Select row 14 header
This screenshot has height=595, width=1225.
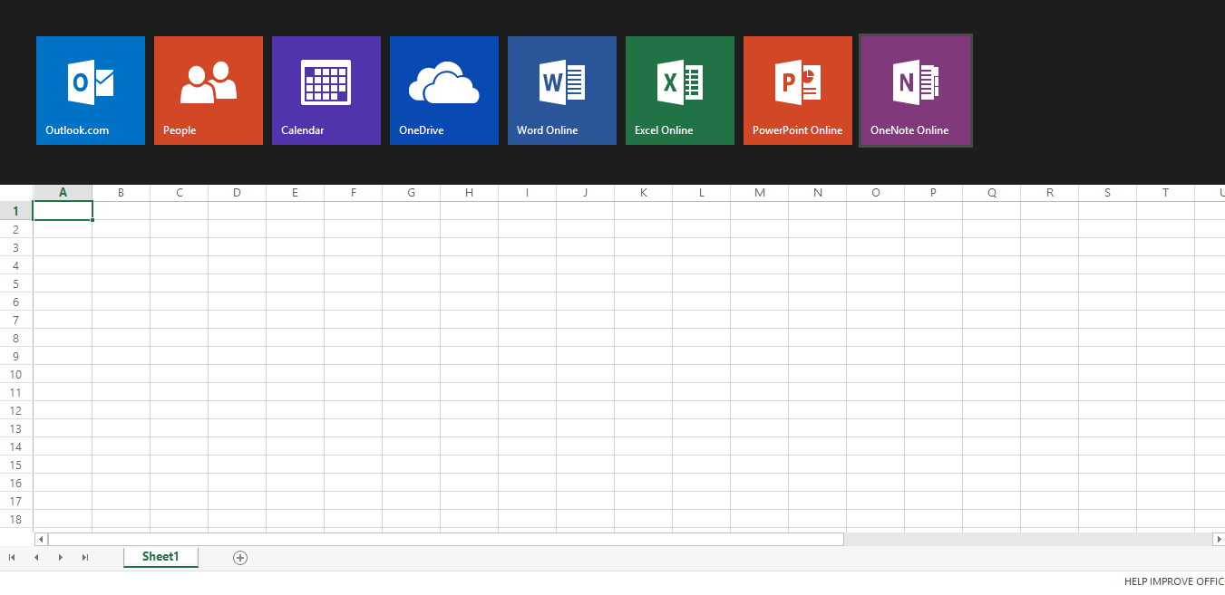[x=16, y=446]
